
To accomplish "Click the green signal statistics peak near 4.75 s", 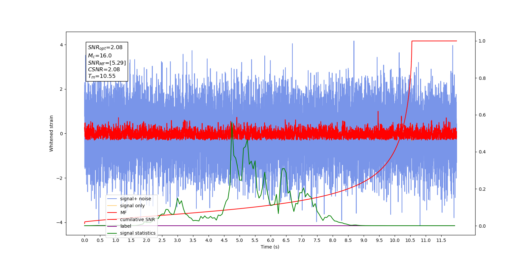I will 232,123.
